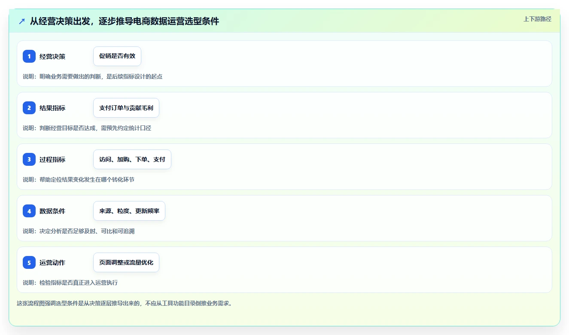
Task: Click the step 2 number badge
Action: click(x=29, y=108)
